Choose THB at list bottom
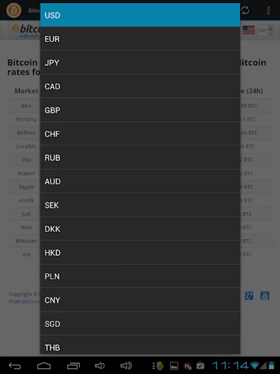The width and height of the screenshot is (280, 374). (140, 346)
